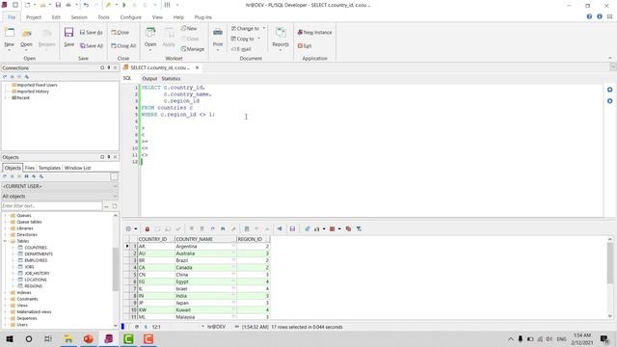Expand the Views tree node
The width and height of the screenshot is (617, 347).
(x=6, y=306)
